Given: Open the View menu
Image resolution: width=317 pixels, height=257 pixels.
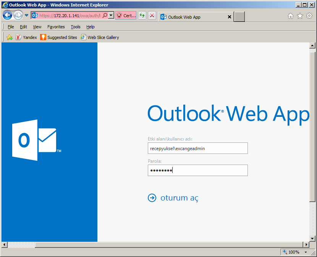Looking at the screenshot, I should tap(37, 27).
